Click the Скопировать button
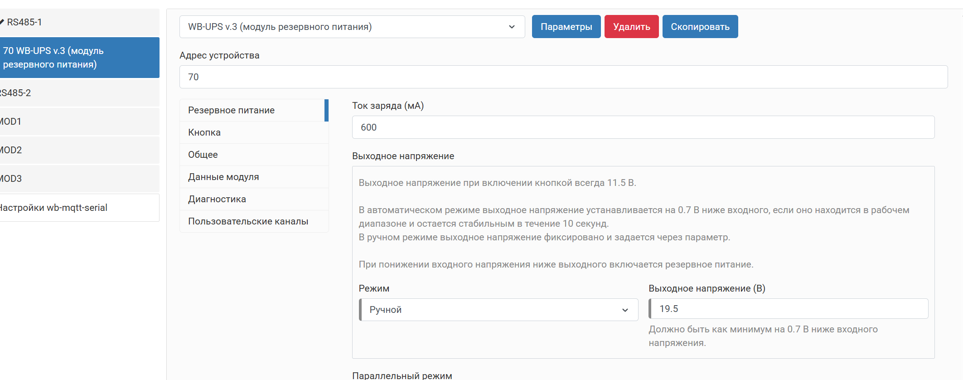The height and width of the screenshot is (380, 963). (700, 27)
